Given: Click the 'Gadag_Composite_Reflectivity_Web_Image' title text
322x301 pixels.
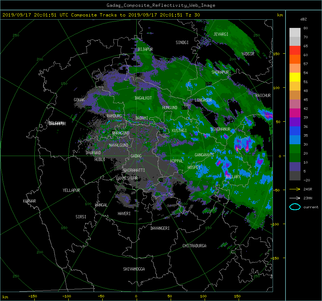Looking at the screenshot, I should pos(161,5).
